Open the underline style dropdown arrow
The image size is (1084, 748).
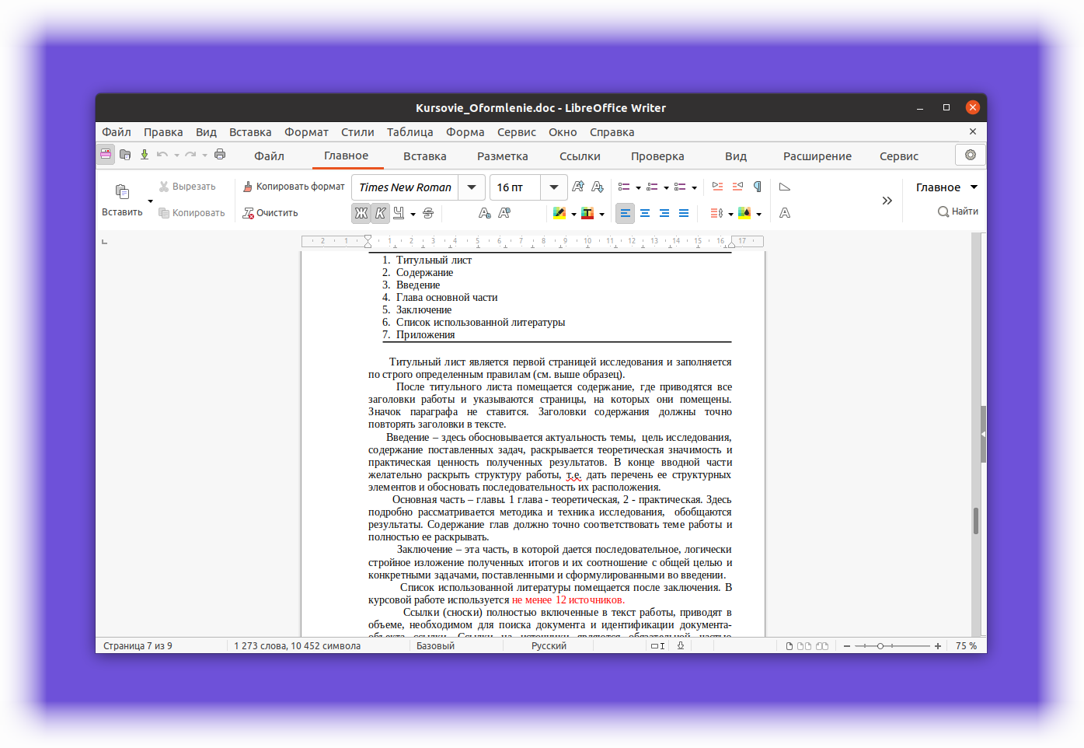[x=413, y=214]
